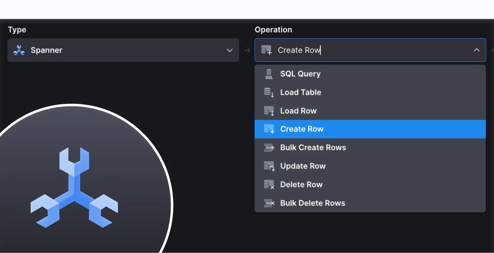Choose the Load Table operation
Image resolution: width=494 pixels, height=253 pixels.
click(x=370, y=92)
